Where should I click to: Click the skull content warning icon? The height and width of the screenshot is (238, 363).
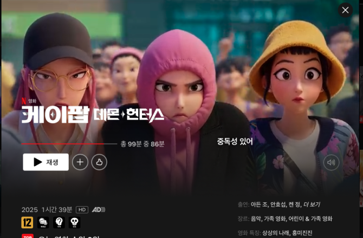[75, 222]
